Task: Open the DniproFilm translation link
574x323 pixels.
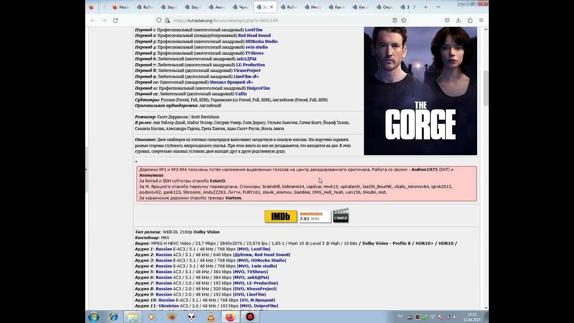Action: coord(258,88)
